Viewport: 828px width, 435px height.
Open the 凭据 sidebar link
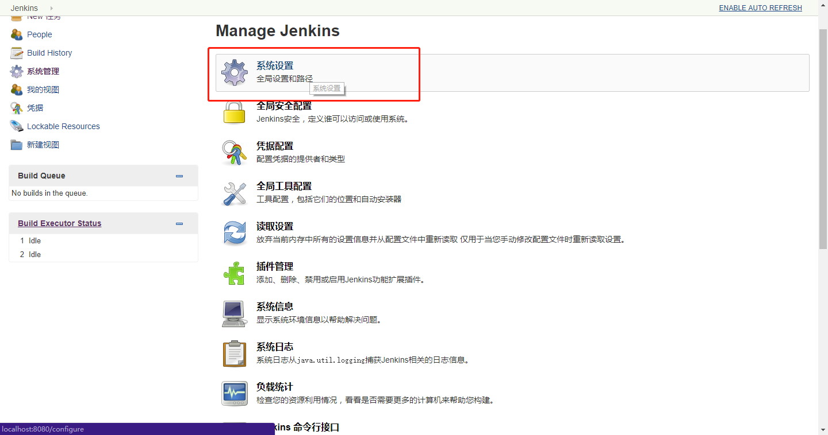coord(35,108)
